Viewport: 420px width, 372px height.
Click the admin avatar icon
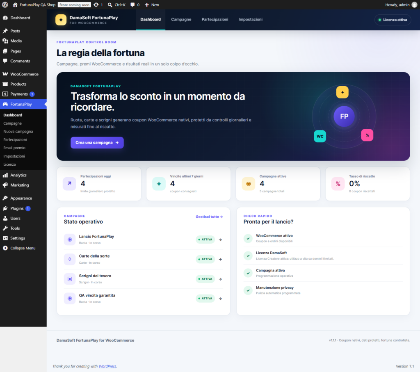[x=414, y=5]
